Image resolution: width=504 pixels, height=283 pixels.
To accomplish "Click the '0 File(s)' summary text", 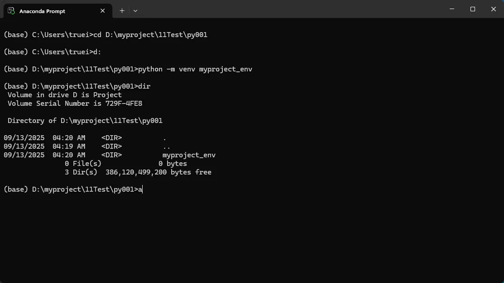I will 83,164.
